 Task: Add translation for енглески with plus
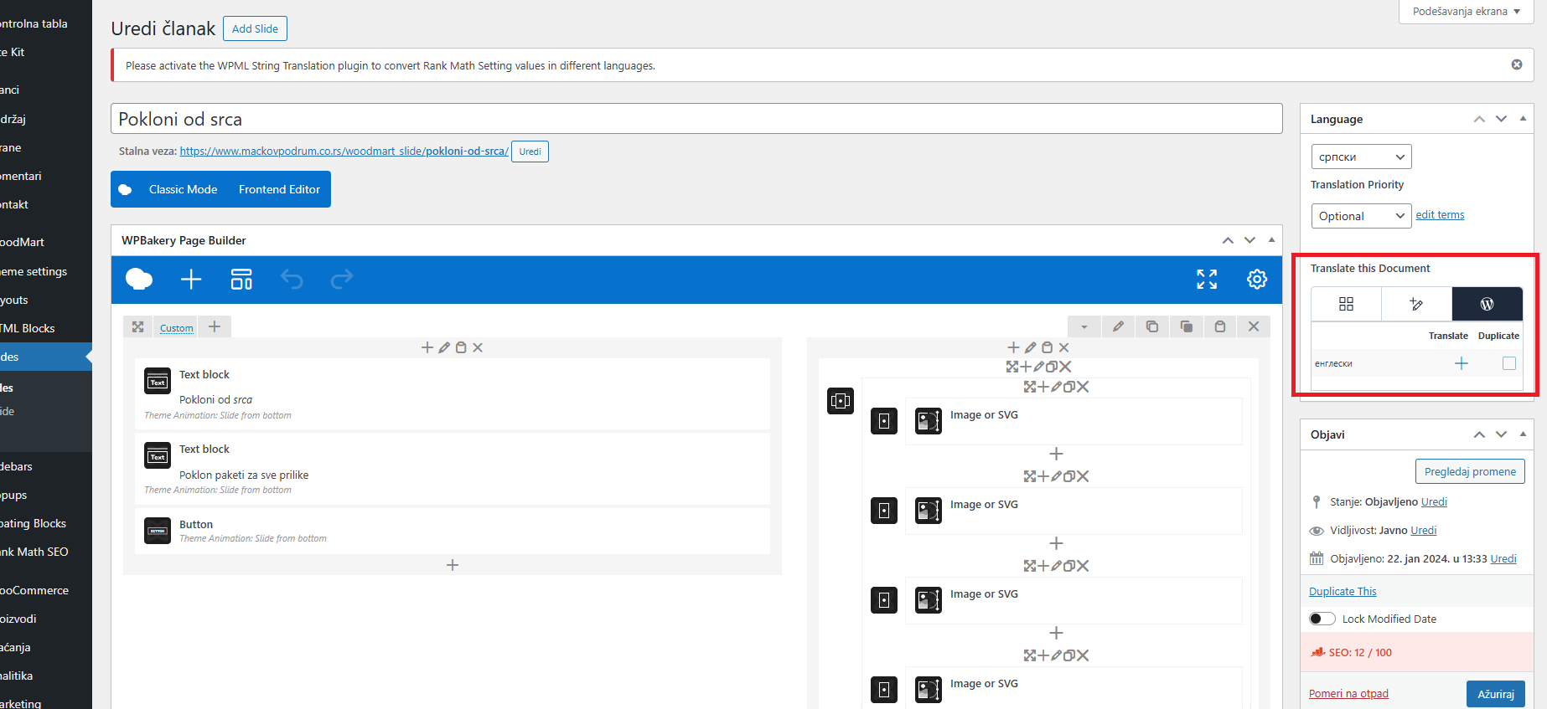pyautogui.click(x=1462, y=363)
